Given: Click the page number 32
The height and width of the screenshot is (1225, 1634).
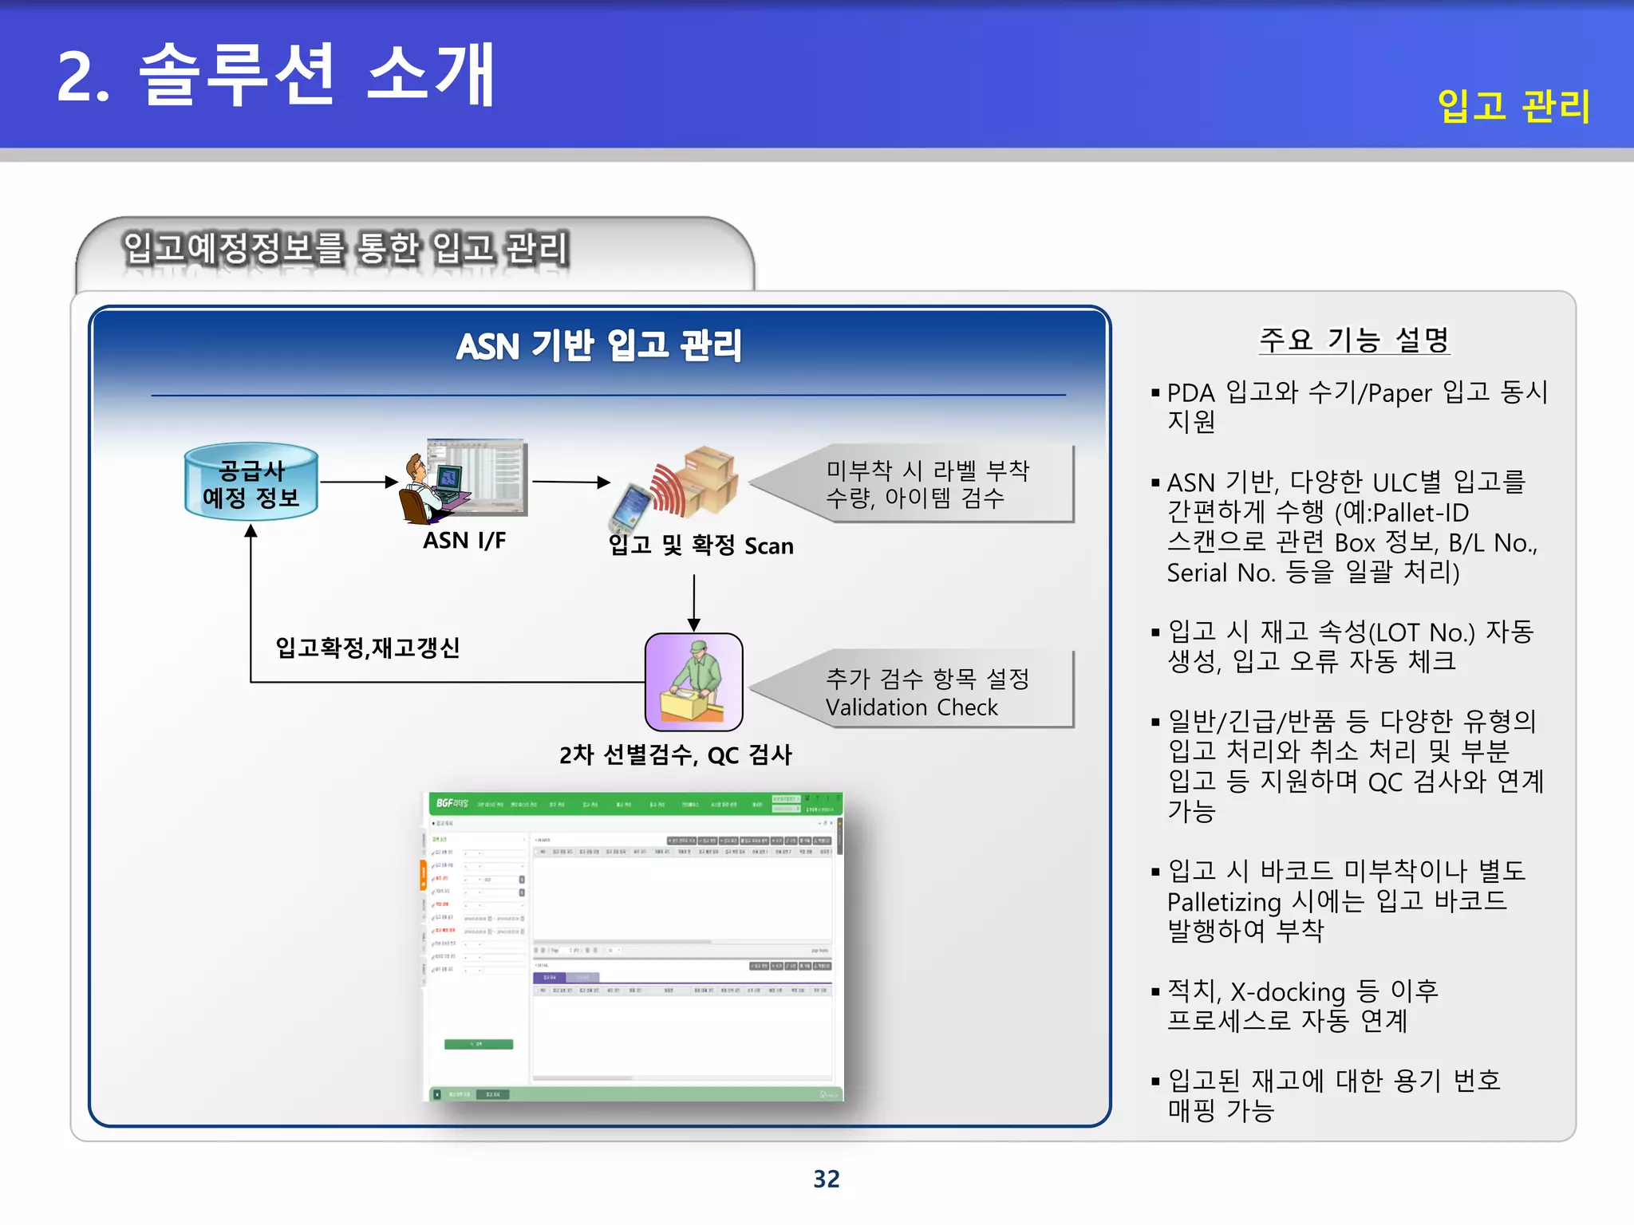Looking at the screenshot, I should (x=827, y=1179).
